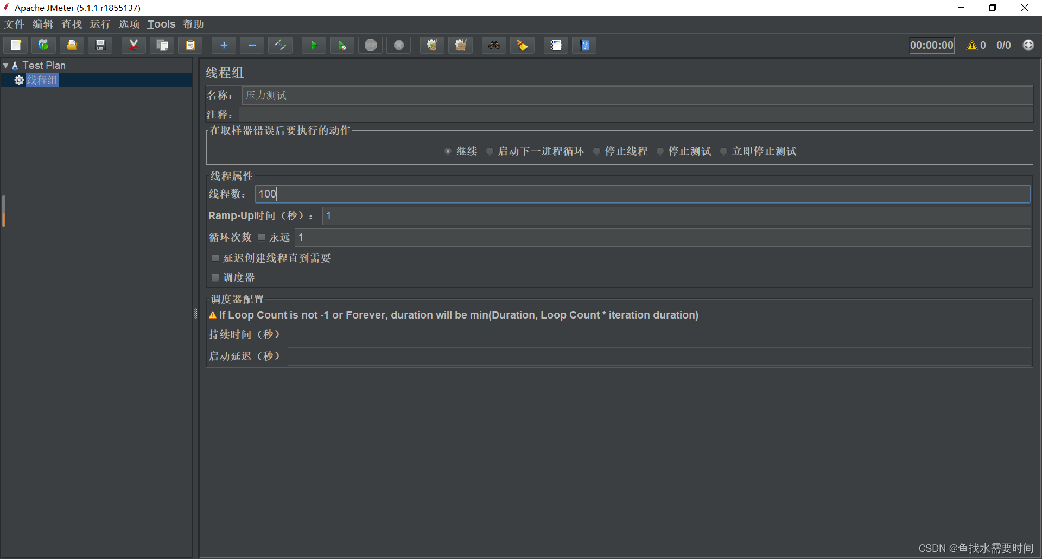Open the 编辑 menu
Image resolution: width=1042 pixels, height=559 pixels.
[43, 24]
